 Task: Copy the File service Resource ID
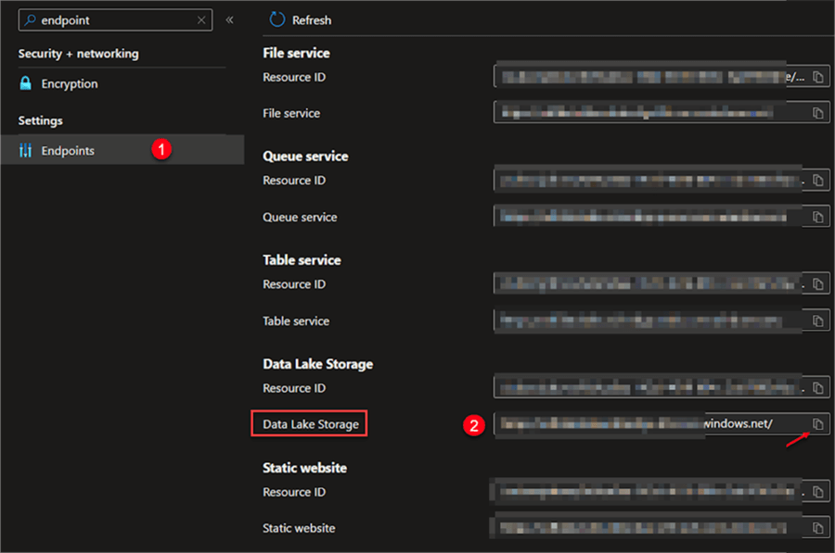[x=817, y=78]
